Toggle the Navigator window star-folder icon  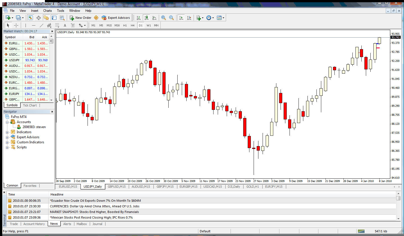46,18
